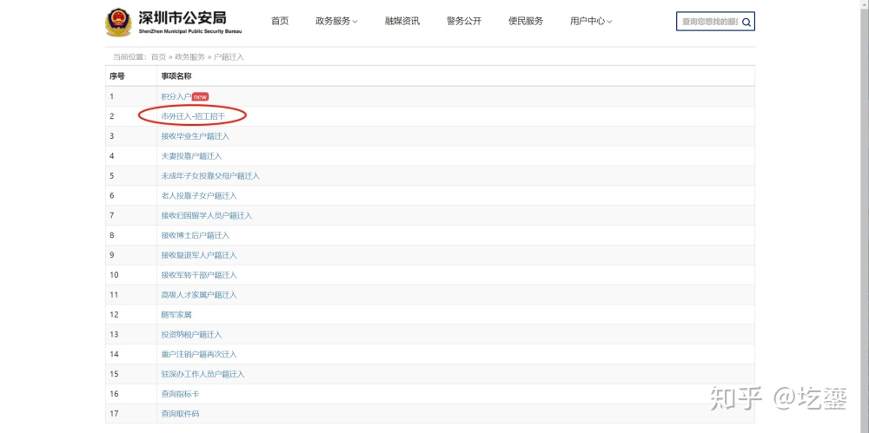Open the 警务公开 menu item
The height and width of the screenshot is (433, 869).
coord(464,21)
